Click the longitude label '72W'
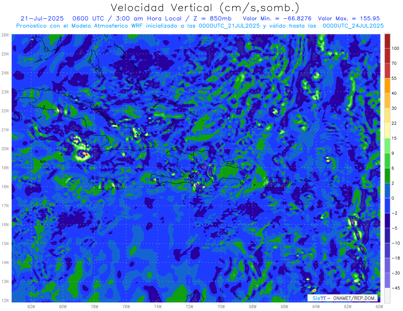The image size is (403, 311). click(189, 306)
